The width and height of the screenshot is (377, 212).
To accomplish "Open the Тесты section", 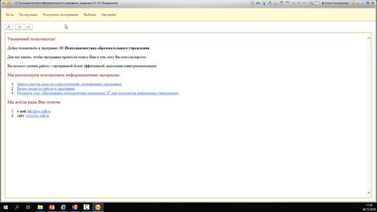I will tap(9, 15).
